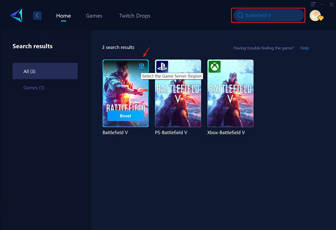Open the Twitch Drops tab
The height and width of the screenshot is (230, 336).
(x=135, y=16)
